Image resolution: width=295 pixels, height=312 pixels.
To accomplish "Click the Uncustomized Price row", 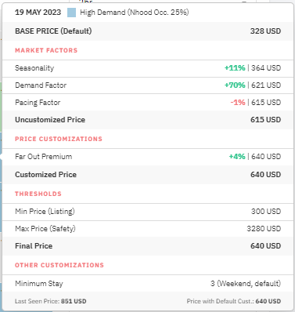I will tap(148, 120).
